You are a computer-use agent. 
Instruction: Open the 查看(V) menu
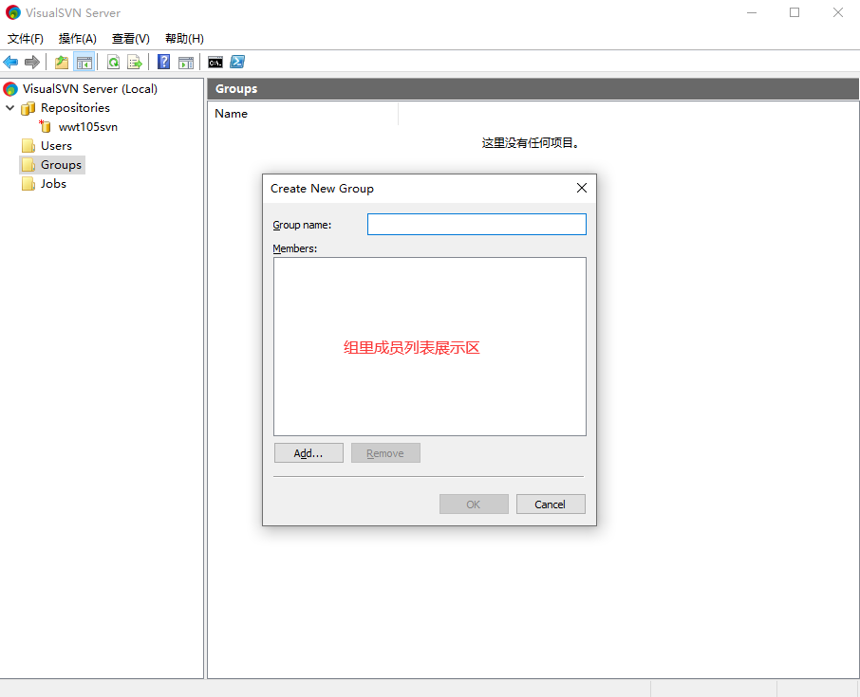[x=131, y=39]
